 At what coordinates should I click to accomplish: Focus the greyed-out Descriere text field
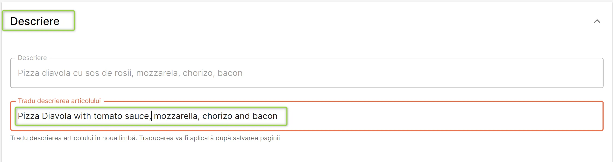(x=307, y=73)
